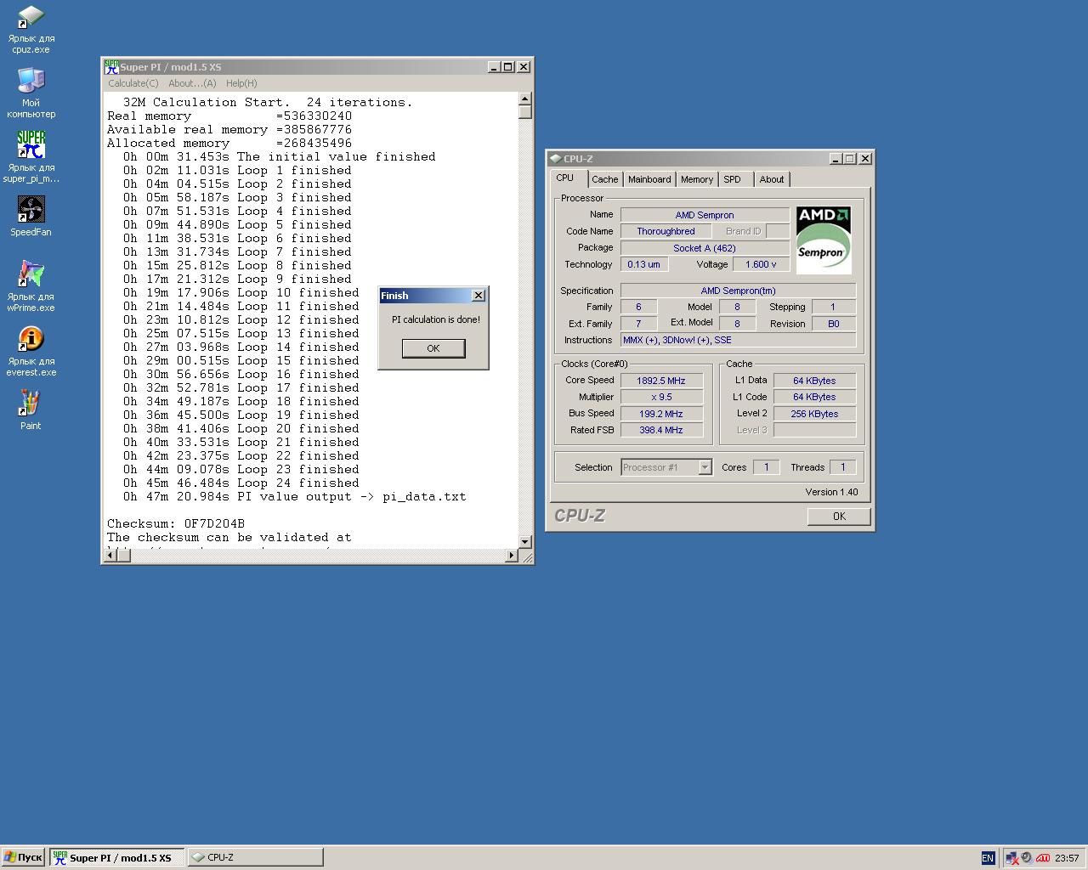
Task: Open the cpuz.exe desktop shortcut
Action: [x=31, y=30]
